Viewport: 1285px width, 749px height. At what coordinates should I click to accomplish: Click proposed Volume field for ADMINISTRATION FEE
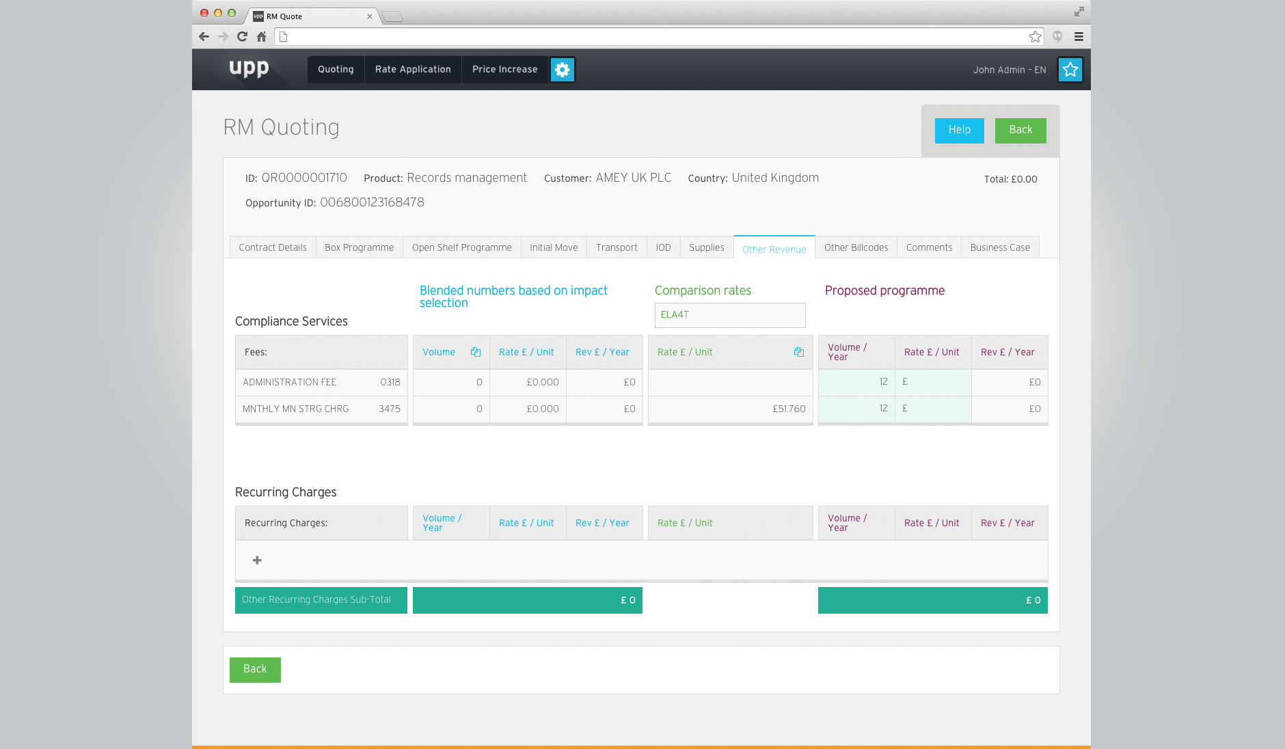[856, 383]
